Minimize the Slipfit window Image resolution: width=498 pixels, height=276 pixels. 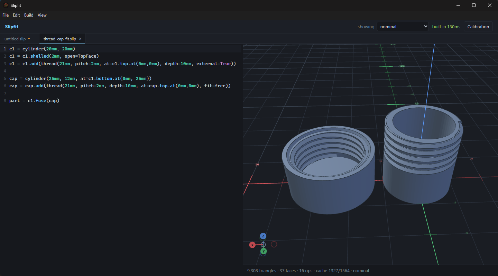[458, 5]
